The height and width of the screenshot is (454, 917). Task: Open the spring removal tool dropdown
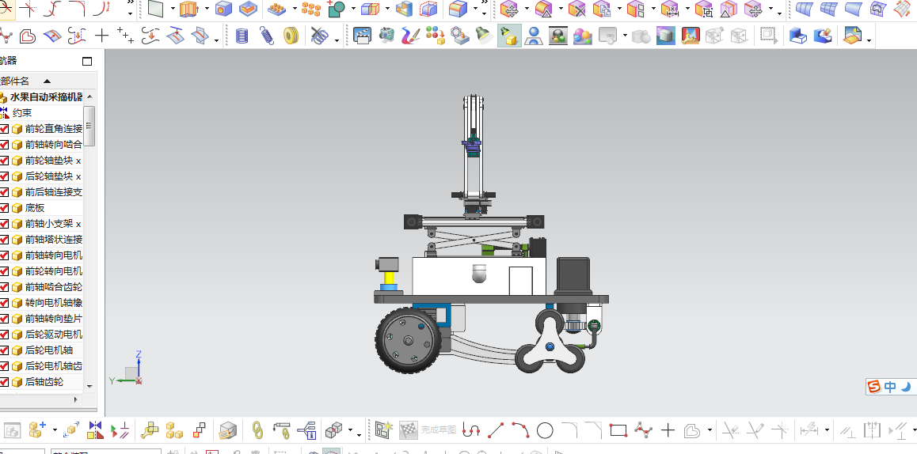click(337, 40)
